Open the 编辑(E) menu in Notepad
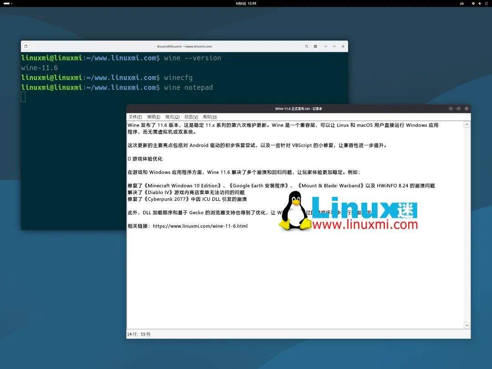 click(x=154, y=117)
